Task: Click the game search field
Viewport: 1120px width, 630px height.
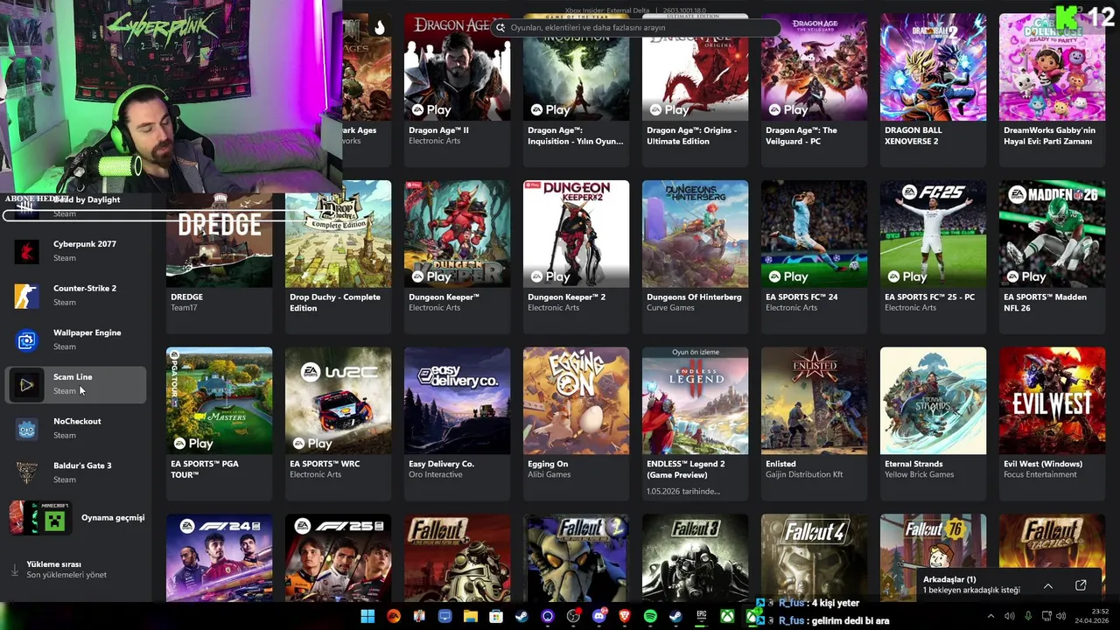Action: (634, 28)
